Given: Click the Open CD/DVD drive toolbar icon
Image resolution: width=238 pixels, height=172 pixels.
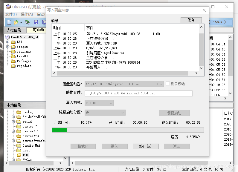Looking at the screenshot, I should 28,22.
